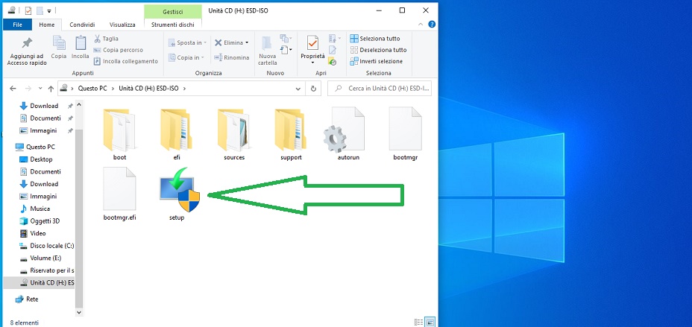Screen dimensions: 692x327
Task: Click Incolla collegamento command
Action: 126,61
